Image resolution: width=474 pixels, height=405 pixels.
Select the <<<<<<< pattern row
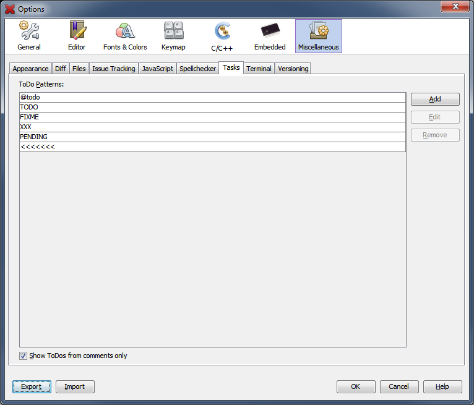pos(212,147)
